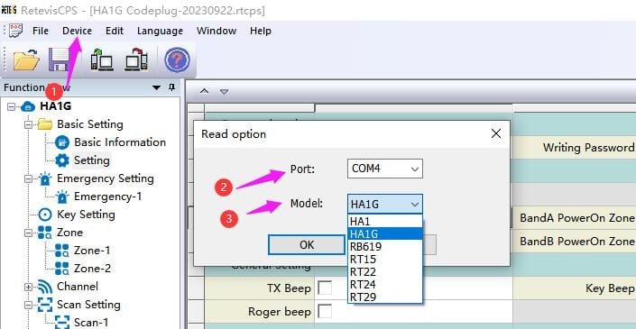This screenshot has width=636, height=329.
Task: Click the Basic Setting folder icon
Action: click(x=45, y=124)
